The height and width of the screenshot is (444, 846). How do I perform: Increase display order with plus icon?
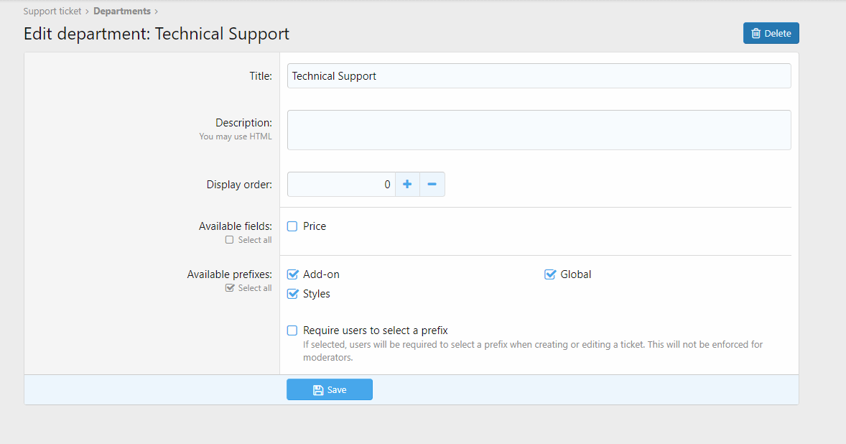407,185
